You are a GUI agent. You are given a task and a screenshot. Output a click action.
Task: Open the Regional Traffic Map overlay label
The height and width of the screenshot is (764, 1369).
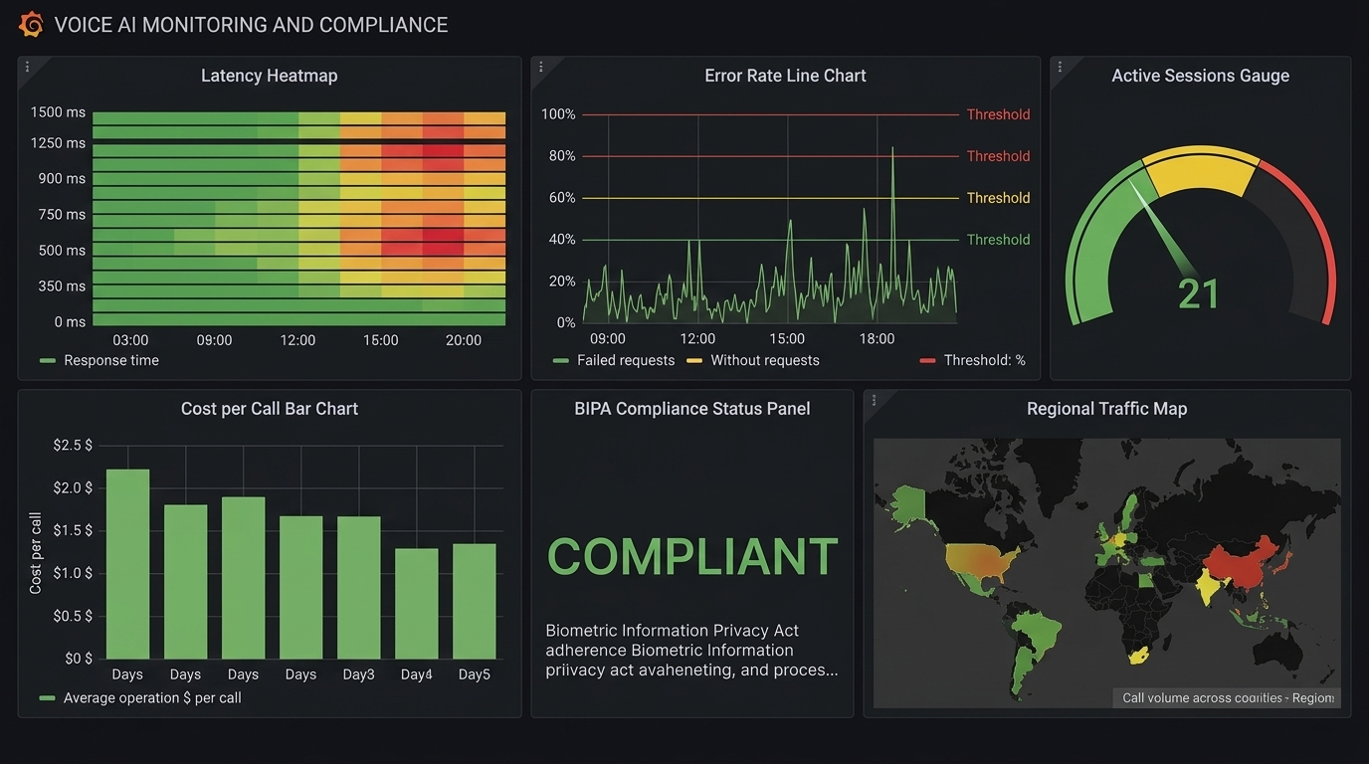[1226, 697]
